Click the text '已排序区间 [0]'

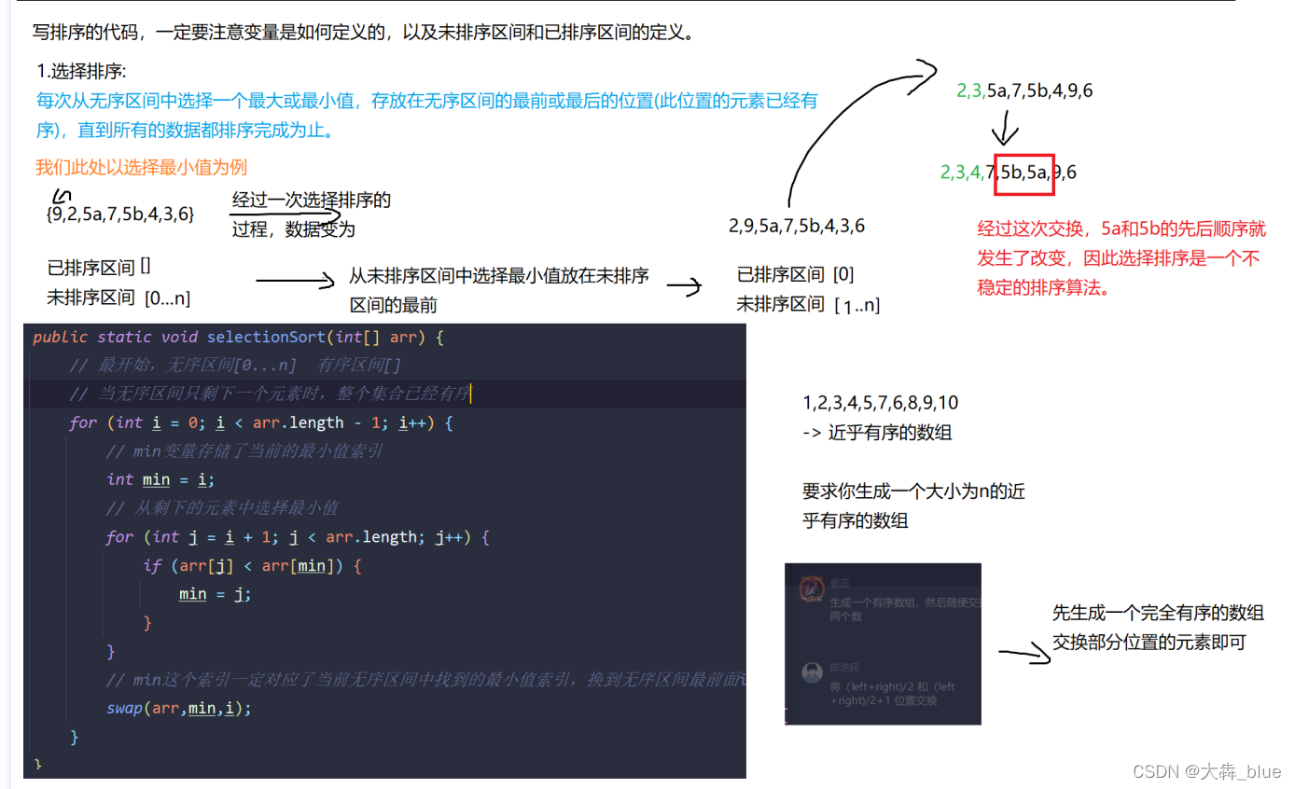[x=795, y=275]
